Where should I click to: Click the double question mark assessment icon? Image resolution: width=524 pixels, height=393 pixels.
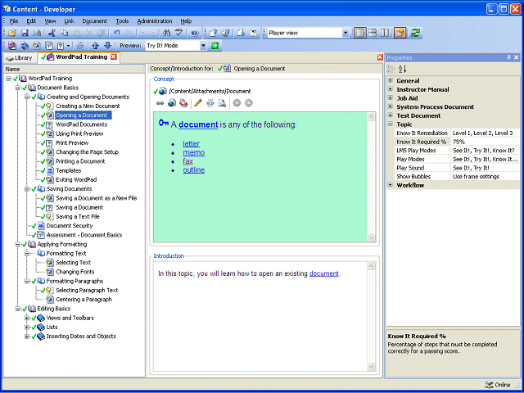49,46
